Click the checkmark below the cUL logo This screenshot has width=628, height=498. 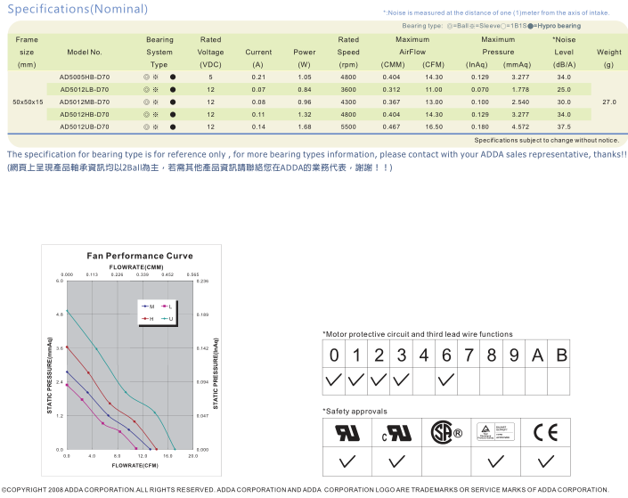[x=397, y=461]
